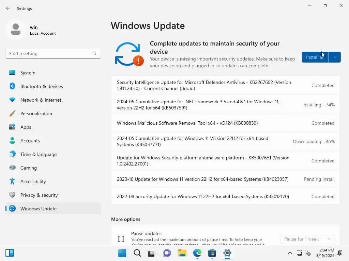Click the antimalware platform KB5007651 update row
The height and width of the screenshot is (261, 349).
coord(226,161)
